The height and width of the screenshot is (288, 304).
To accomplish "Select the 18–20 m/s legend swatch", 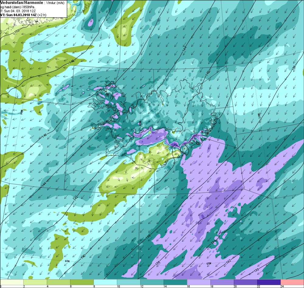I will (222, 282).
